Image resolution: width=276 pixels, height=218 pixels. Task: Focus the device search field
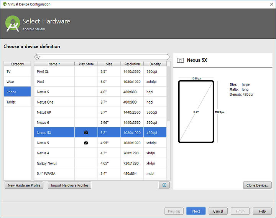(102, 57)
